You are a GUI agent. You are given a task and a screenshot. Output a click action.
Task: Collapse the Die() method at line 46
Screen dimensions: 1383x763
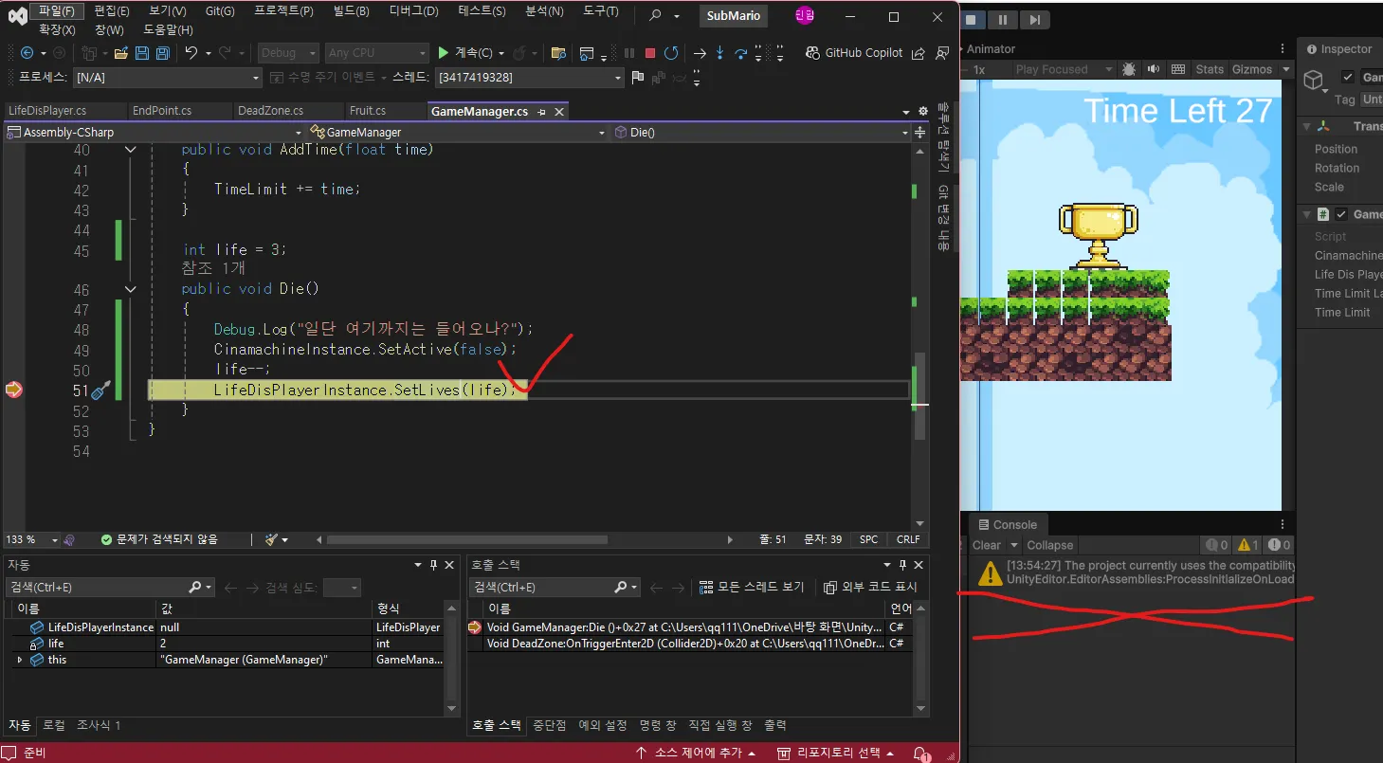(130, 289)
